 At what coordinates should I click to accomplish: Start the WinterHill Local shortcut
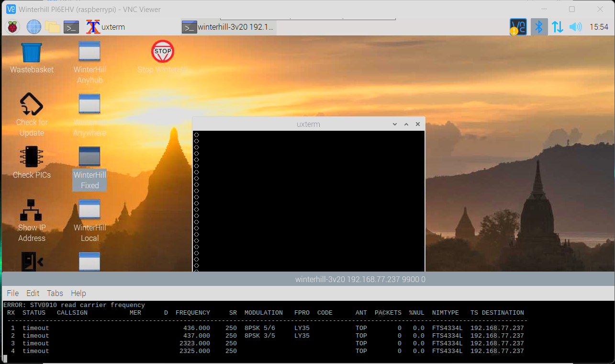click(x=89, y=210)
